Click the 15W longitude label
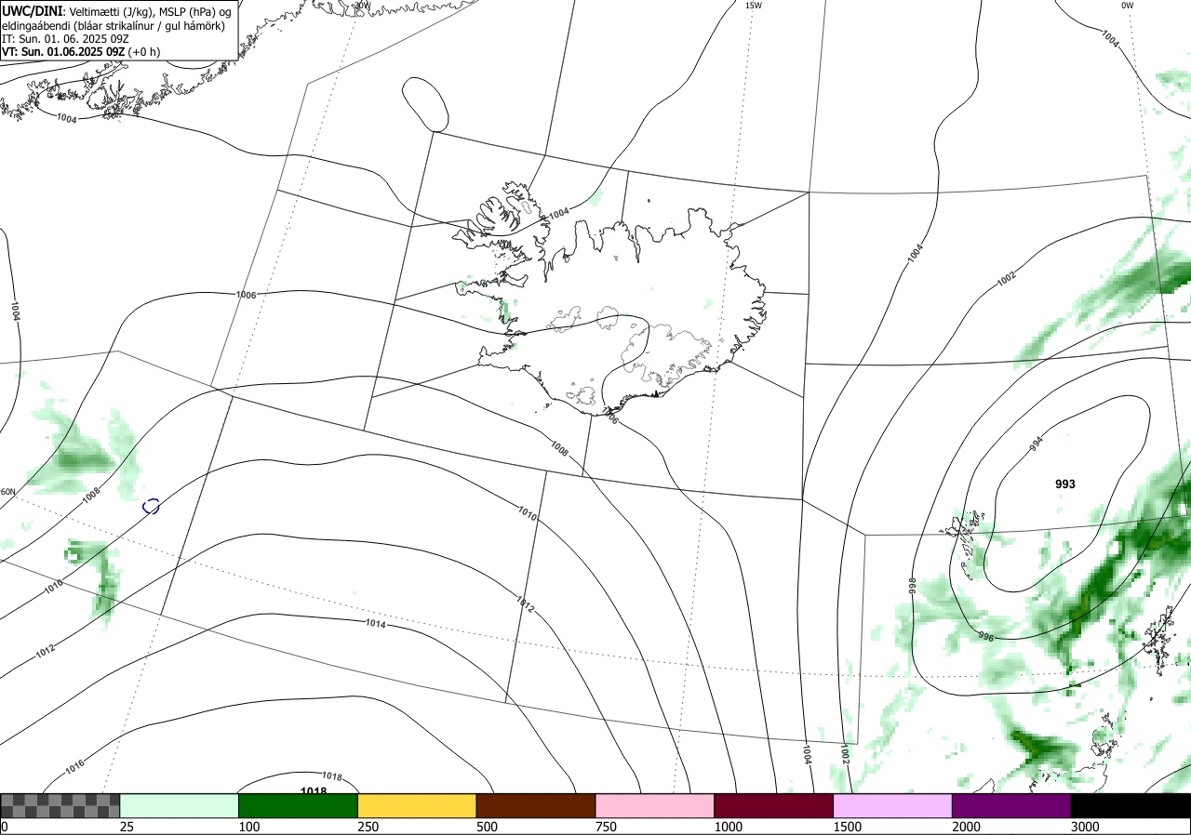 coord(754,6)
